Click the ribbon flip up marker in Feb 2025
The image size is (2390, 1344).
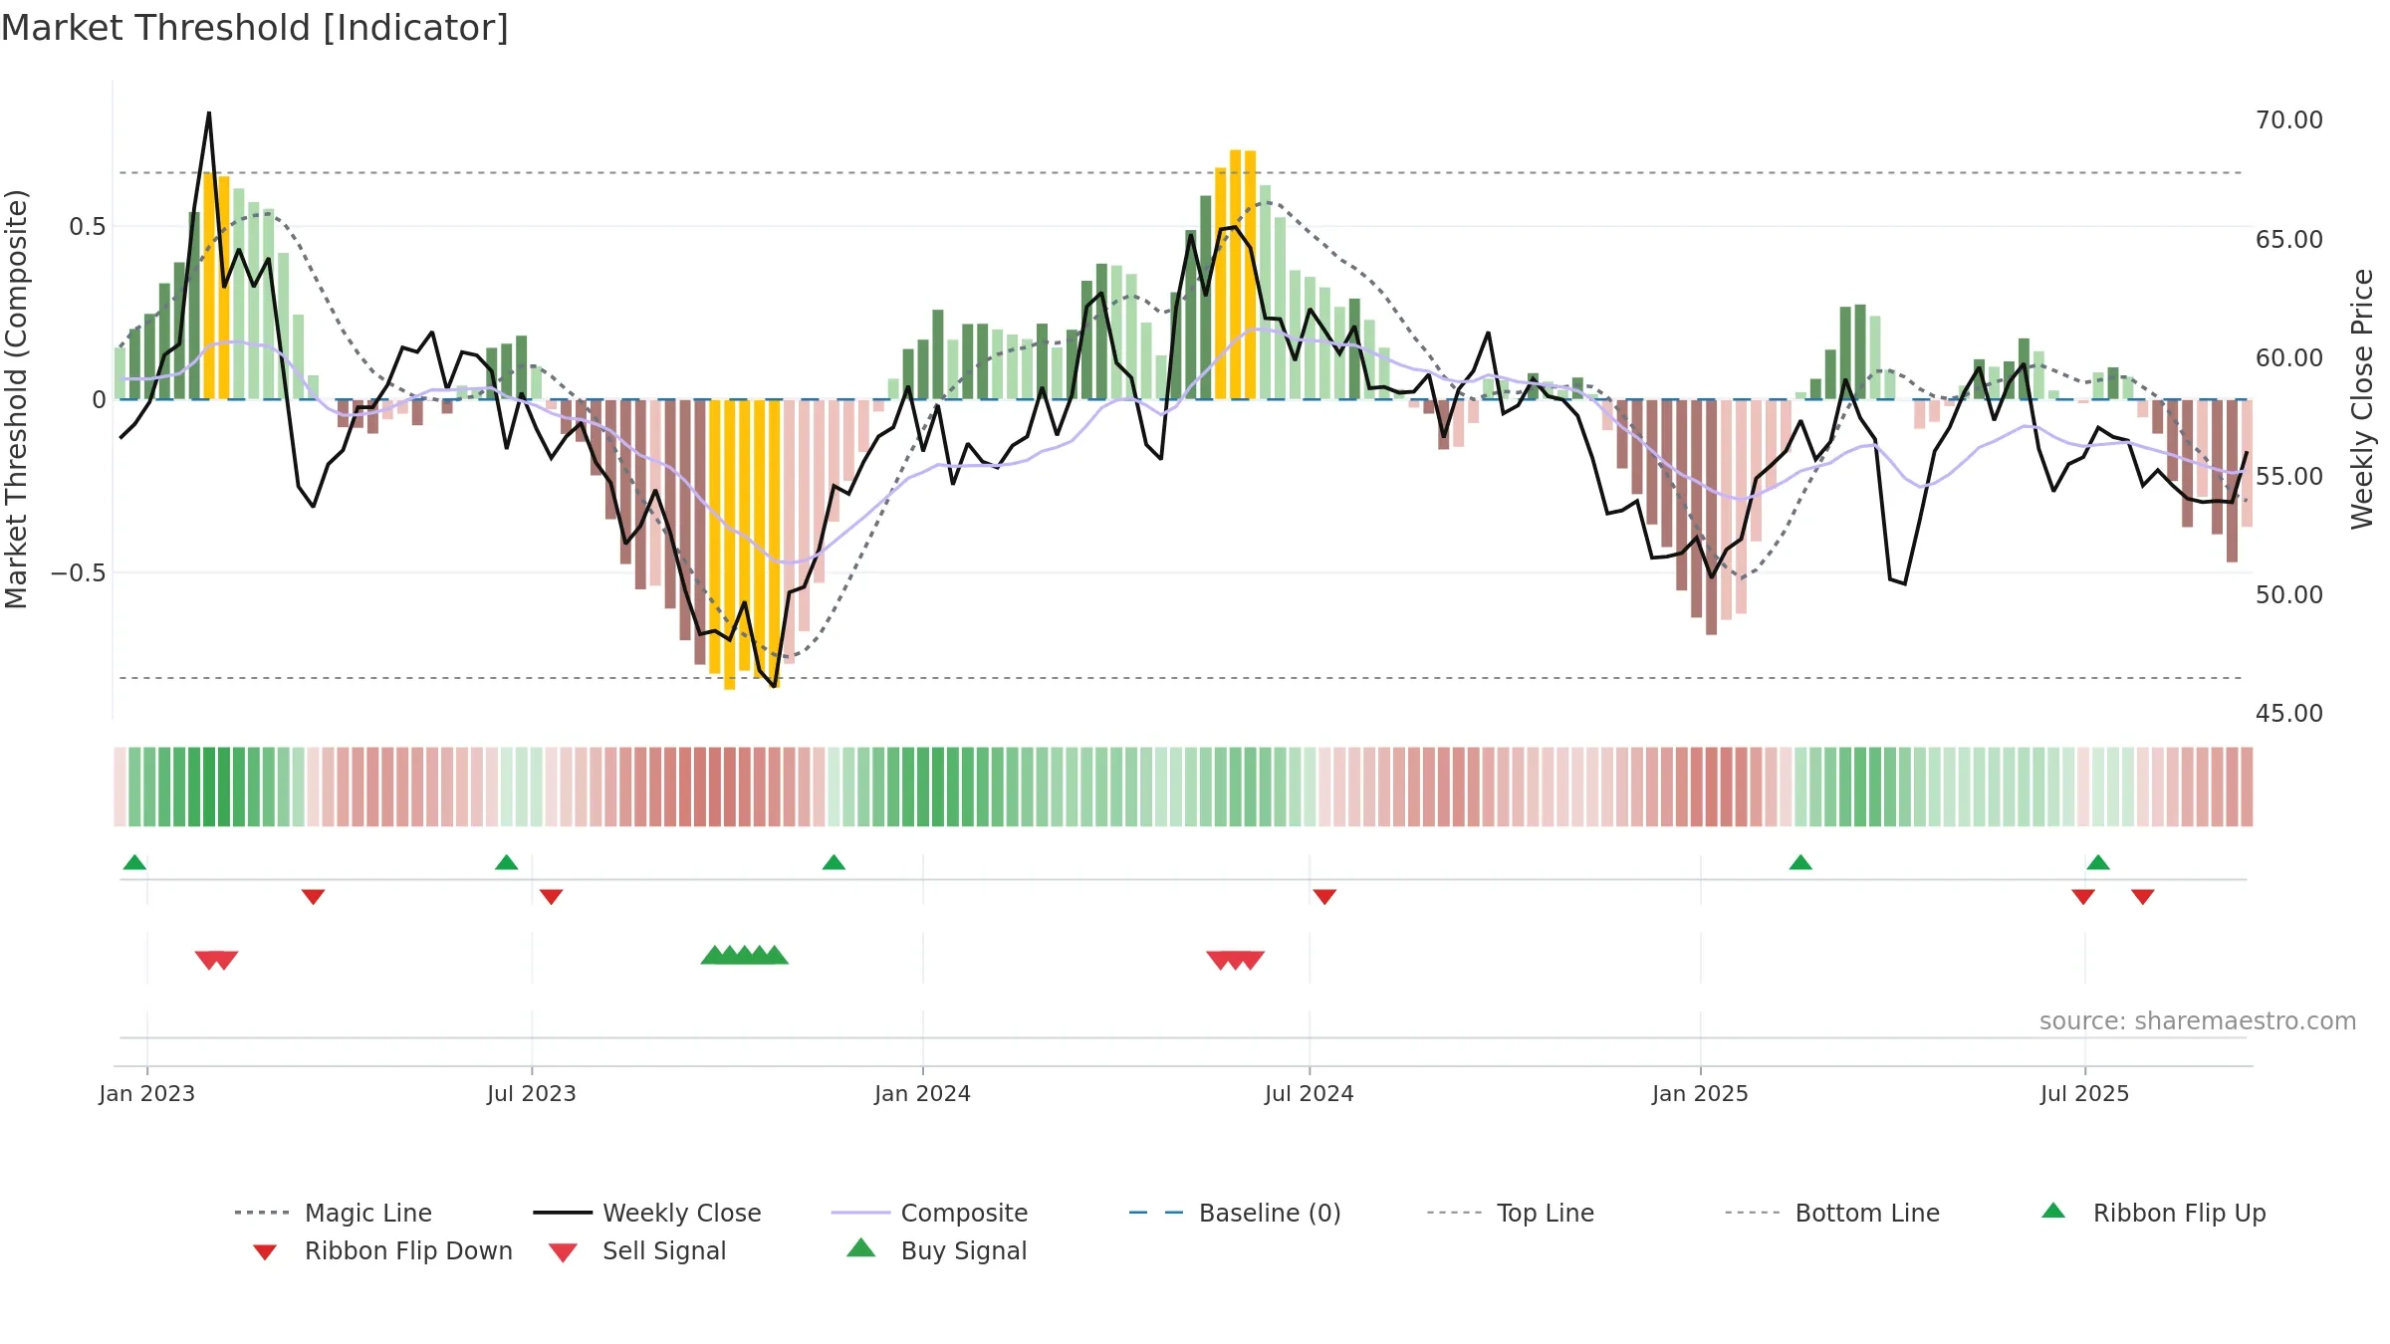pyautogui.click(x=1800, y=862)
